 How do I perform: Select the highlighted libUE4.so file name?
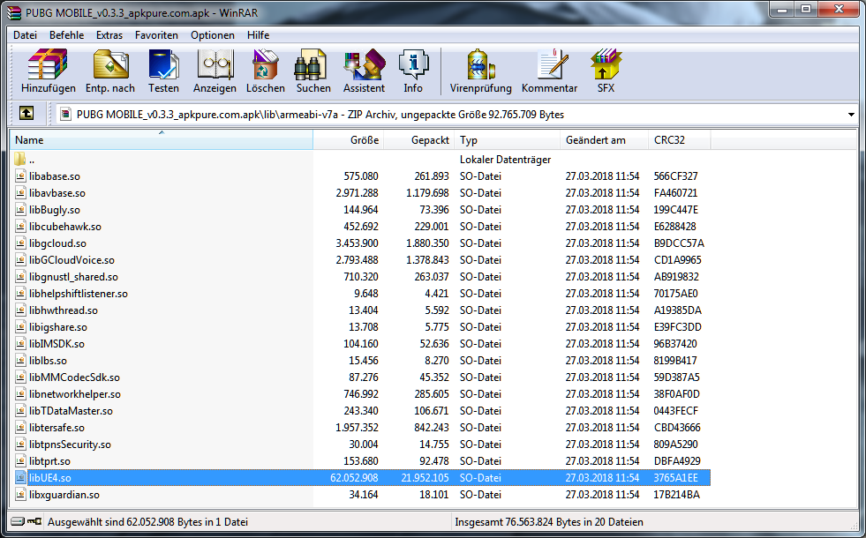point(50,478)
